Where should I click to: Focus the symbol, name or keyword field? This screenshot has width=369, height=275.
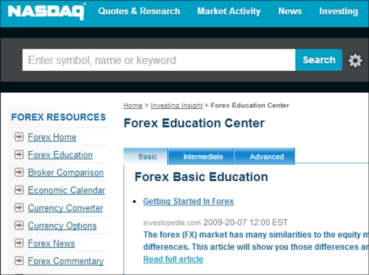click(x=159, y=60)
